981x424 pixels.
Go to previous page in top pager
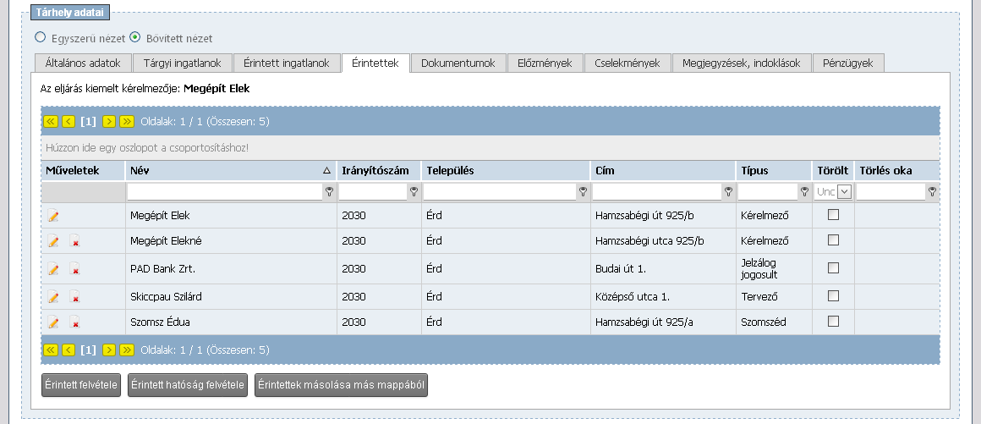click(69, 122)
